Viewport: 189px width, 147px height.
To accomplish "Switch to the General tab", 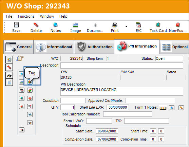I will pos(19,47).
